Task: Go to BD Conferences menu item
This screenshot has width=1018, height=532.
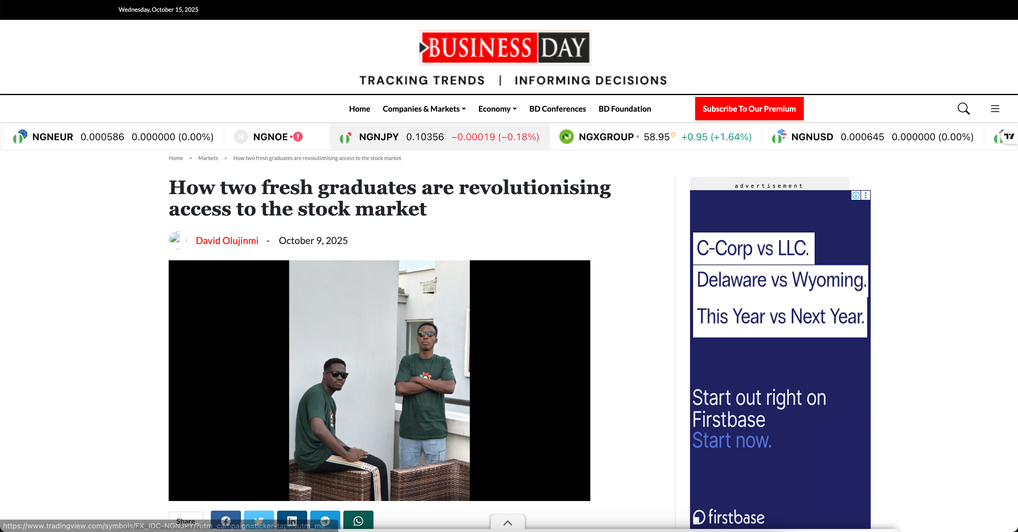Action: pyautogui.click(x=557, y=109)
